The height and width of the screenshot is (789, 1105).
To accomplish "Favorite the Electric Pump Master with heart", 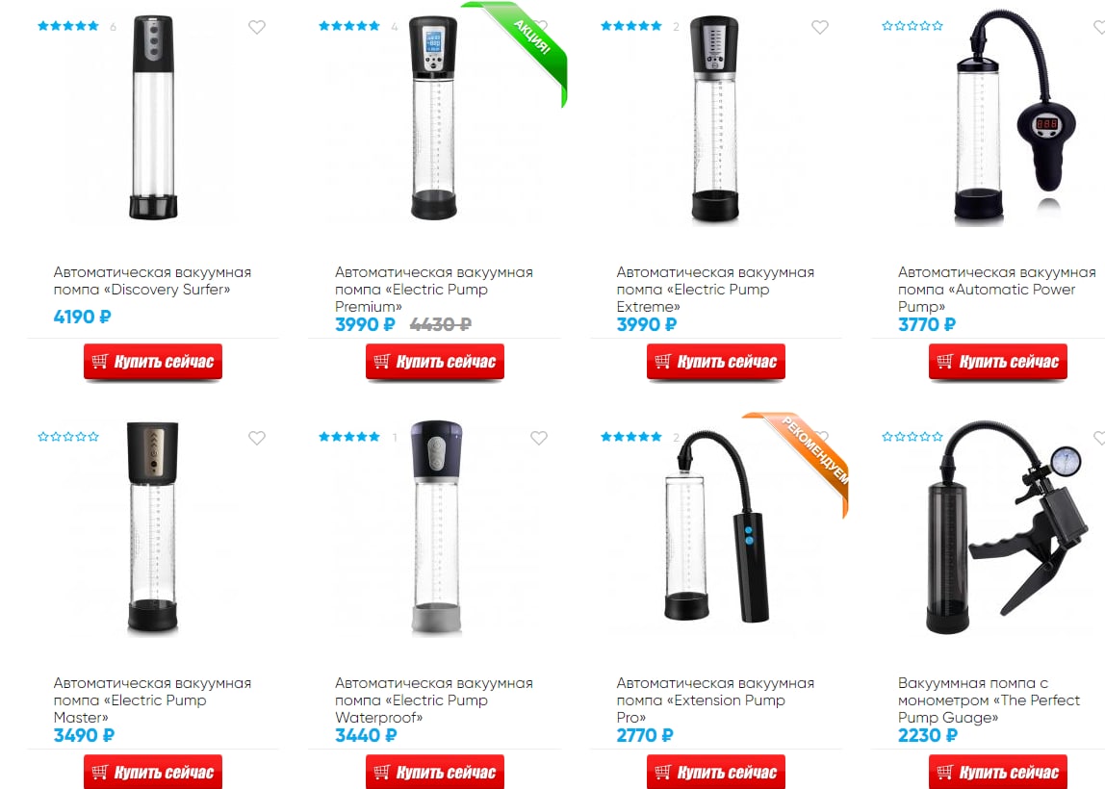I will tap(256, 438).
